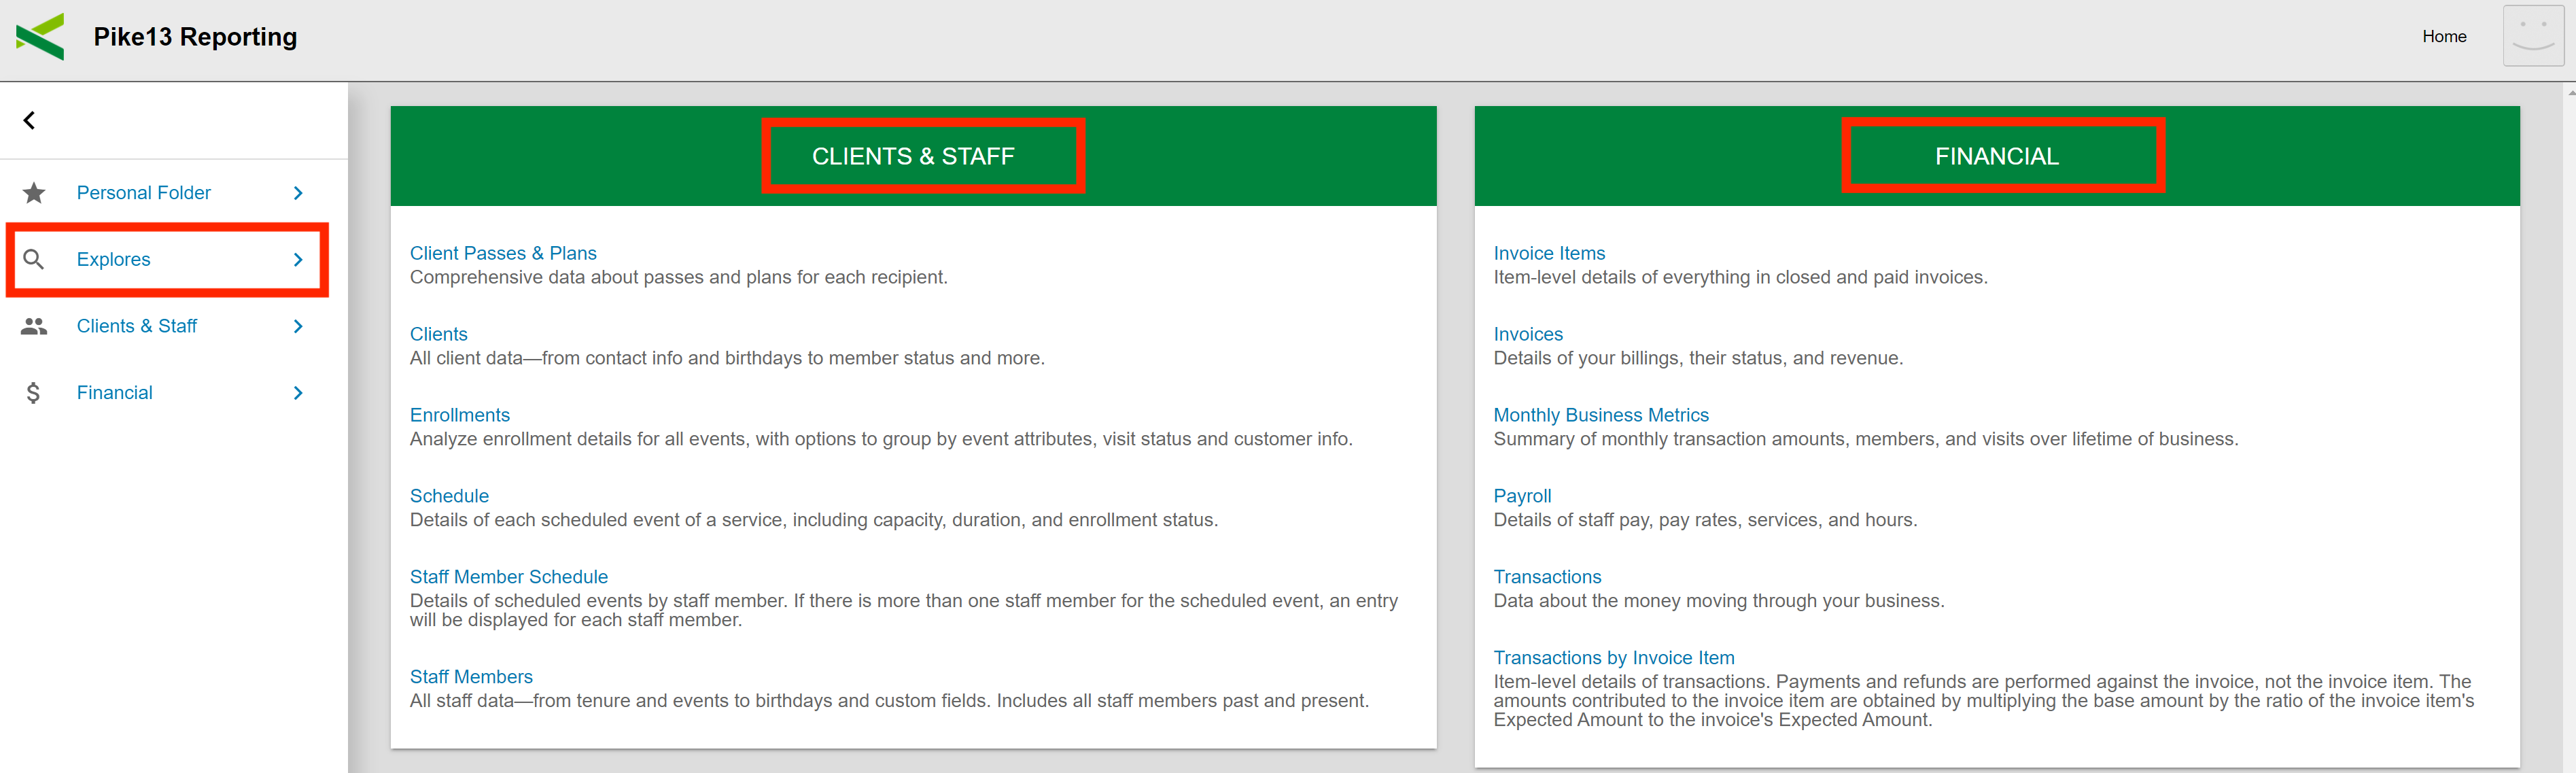Expand the Financial sidebar chevron
The width and height of the screenshot is (2576, 773).
[298, 393]
